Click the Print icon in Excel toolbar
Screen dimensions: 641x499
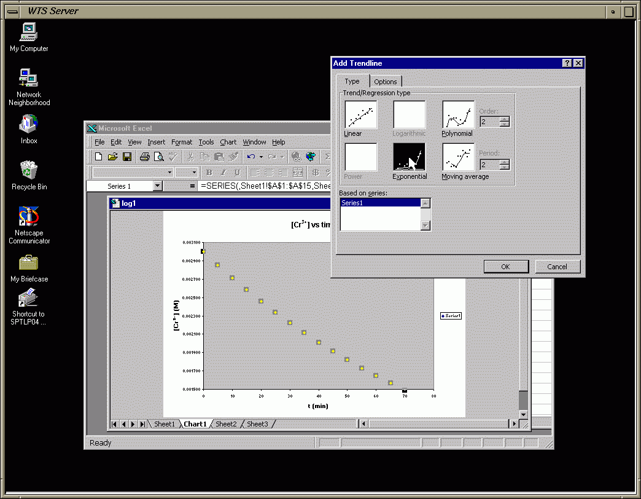[144, 157]
